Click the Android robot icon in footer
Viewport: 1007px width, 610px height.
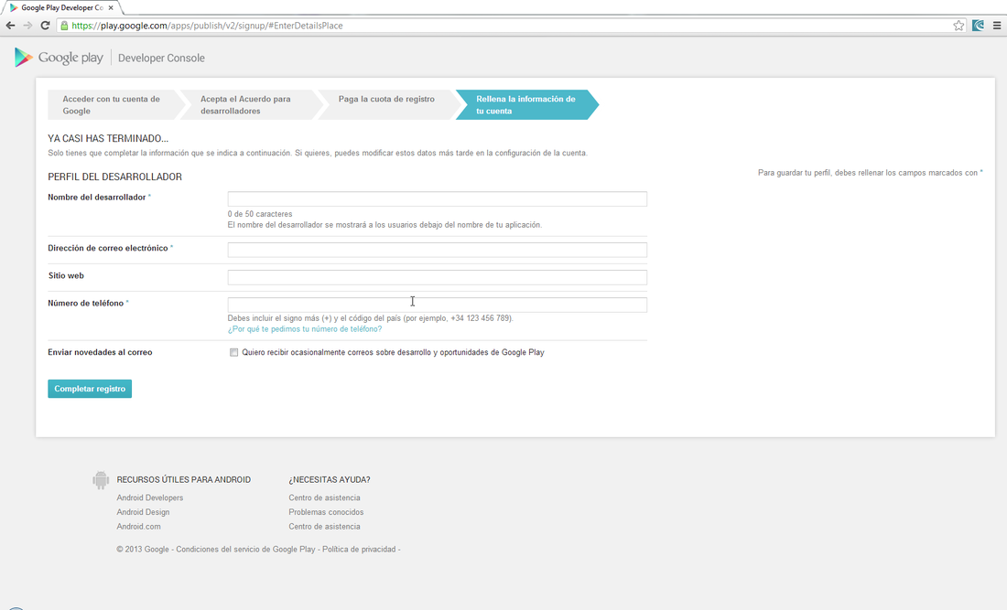pos(100,480)
